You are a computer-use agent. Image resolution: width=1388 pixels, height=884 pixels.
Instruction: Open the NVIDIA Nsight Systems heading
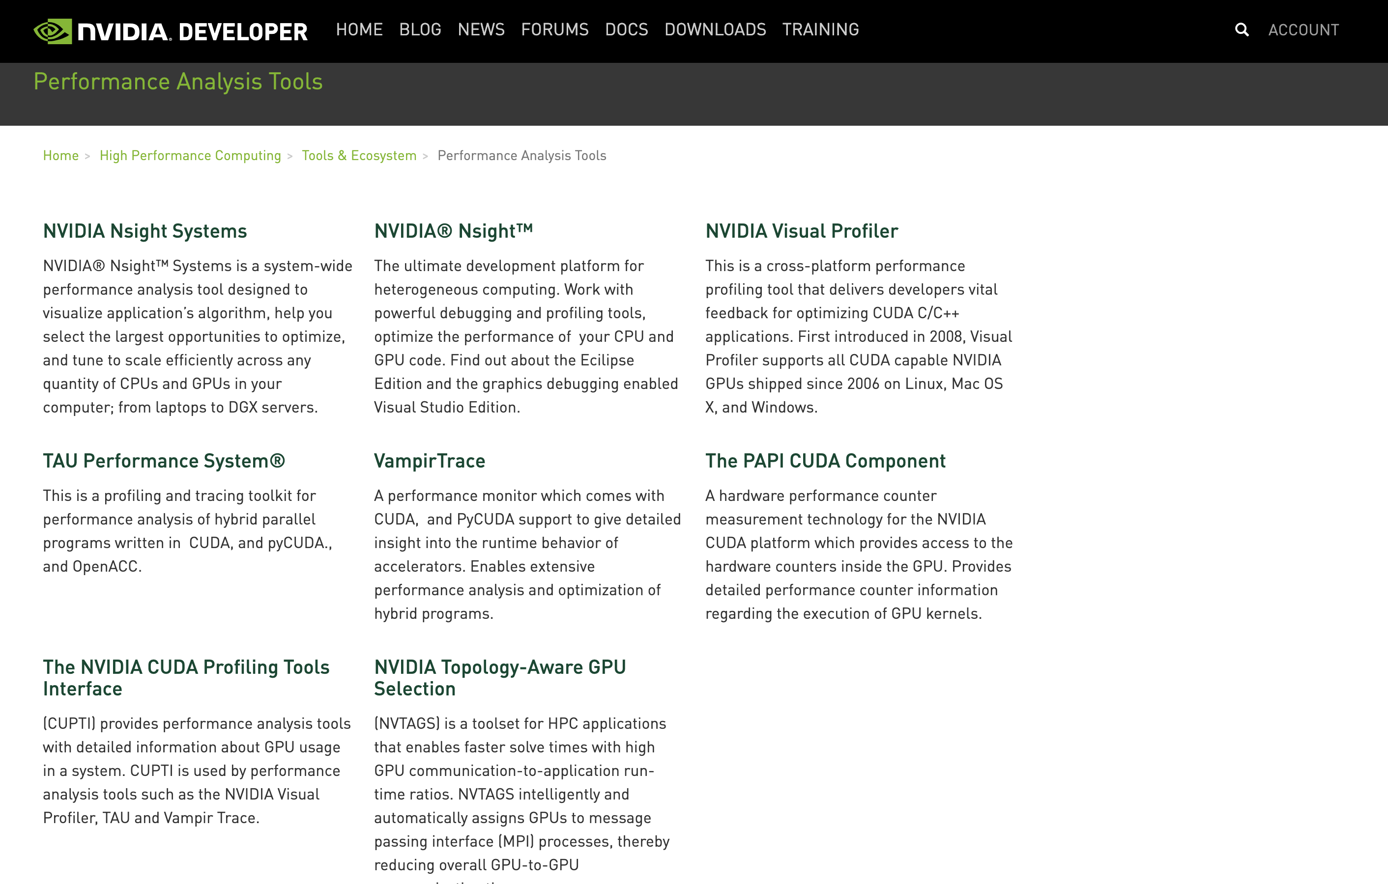(145, 231)
